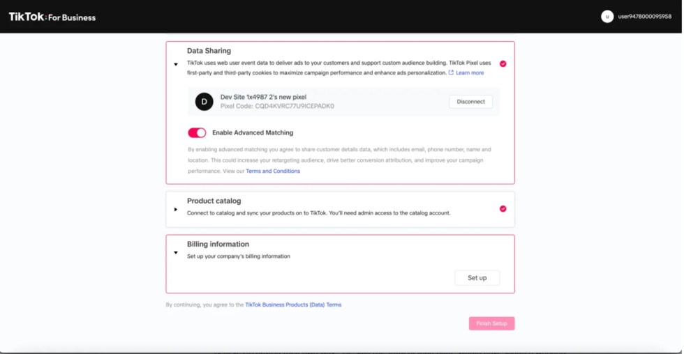Image resolution: width=684 pixels, height=354 pixels.
Task: Click the TikTok For Business logo
Action: [x=52, y=17]
